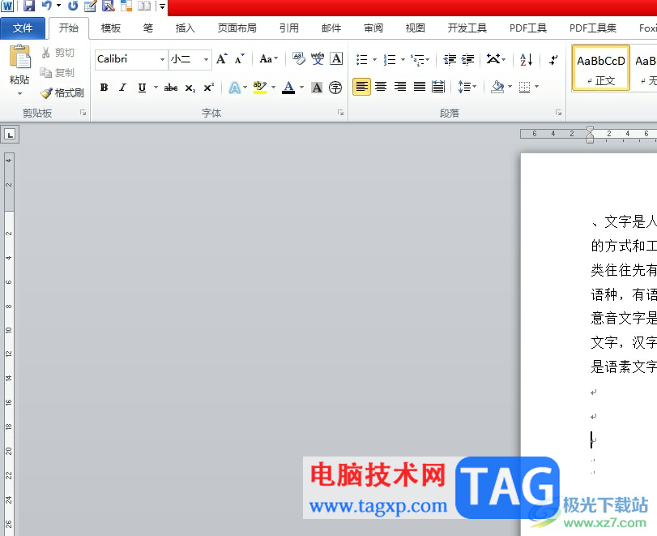Apply the yellow text highlight color
Viewport: 657px width, 536px height.
260,88
